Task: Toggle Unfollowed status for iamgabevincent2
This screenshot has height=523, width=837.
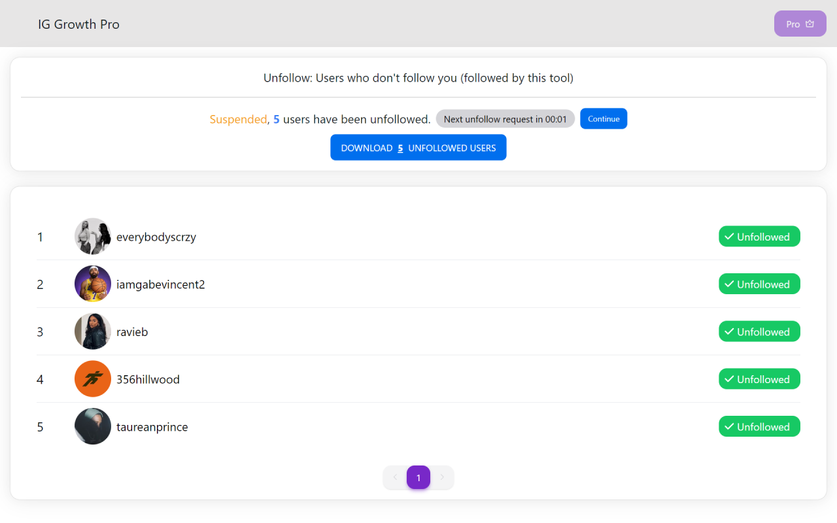Action: [x=759, y=284]
